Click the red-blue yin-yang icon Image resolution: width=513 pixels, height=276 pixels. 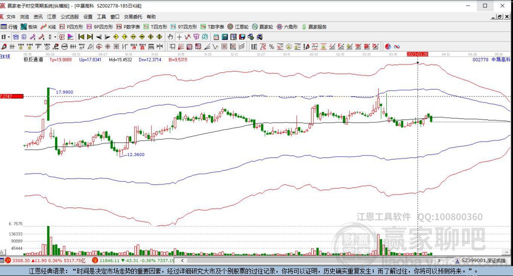coord(388,46)
